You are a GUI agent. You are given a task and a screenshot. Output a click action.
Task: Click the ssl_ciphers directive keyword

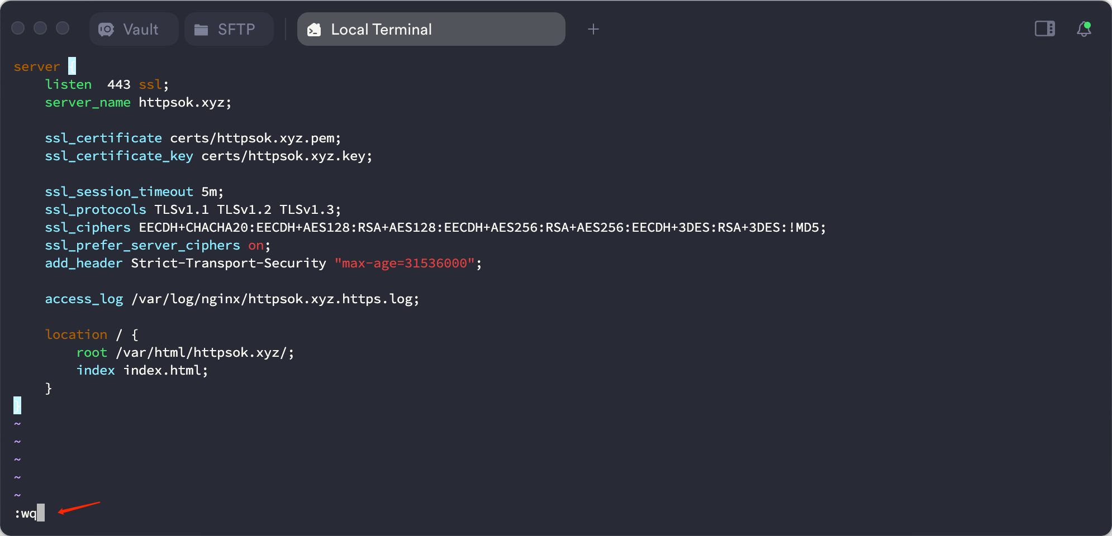[x=88, y=227]
